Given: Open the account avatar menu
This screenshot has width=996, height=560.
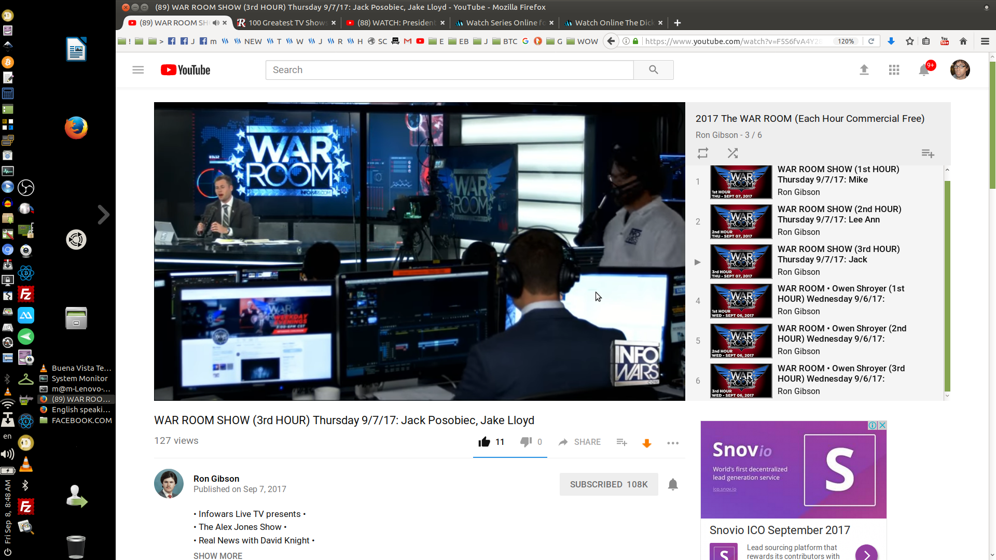Looking at the screenshot, I should click(x=960, y=69).
